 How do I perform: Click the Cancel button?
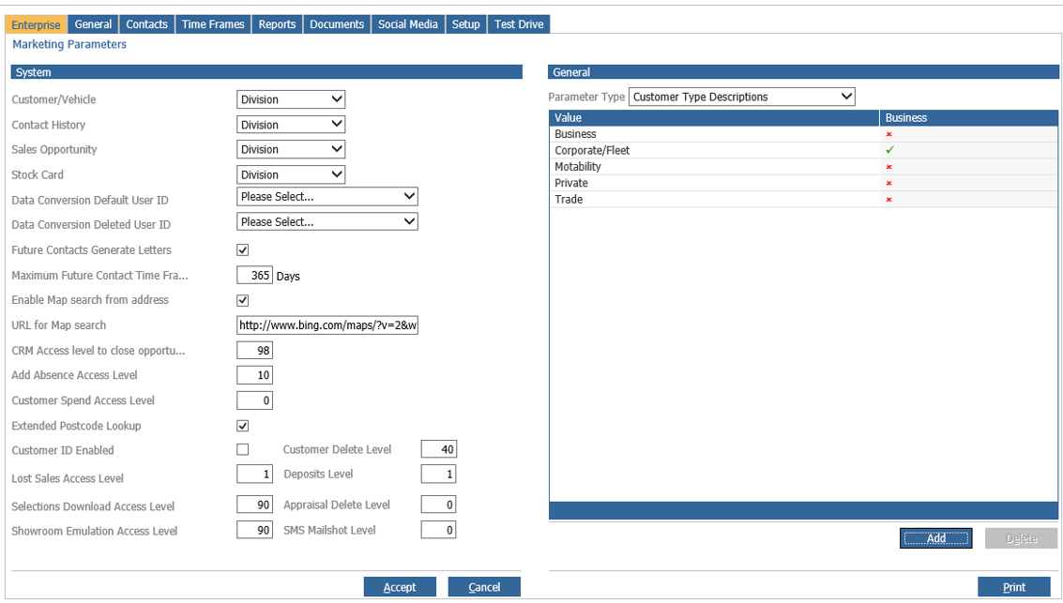point(484,587)
